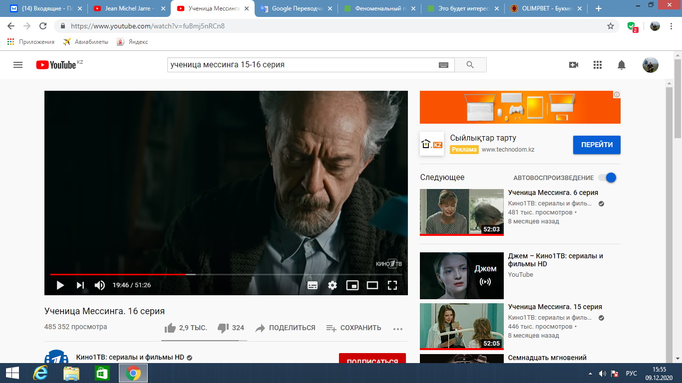Image resolution: width=682 pixels, height=383 pixels.
Task: Open the Chrome three-dot menu
Action: (672, 26)
